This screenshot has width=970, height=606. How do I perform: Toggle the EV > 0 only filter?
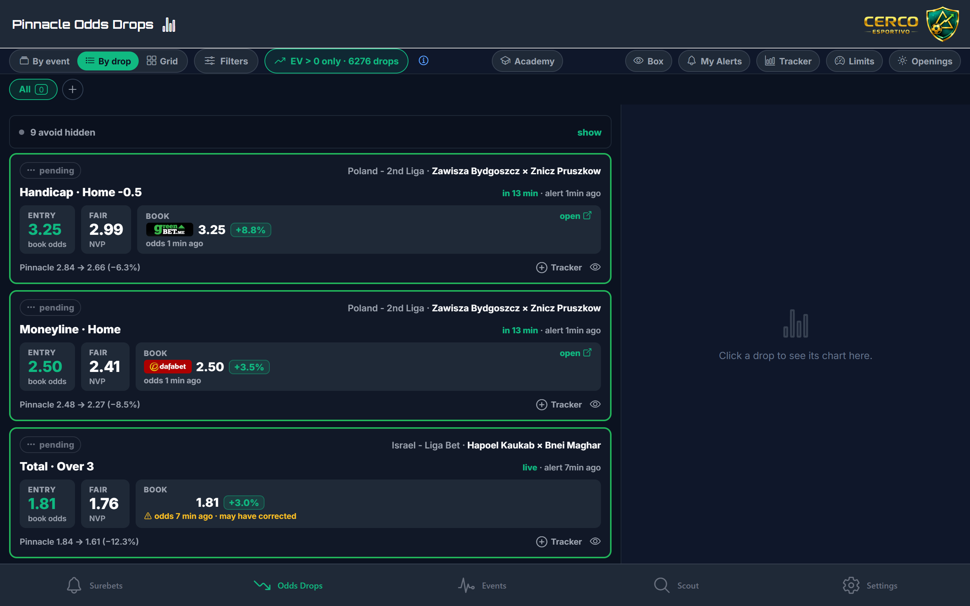coord(336,61)
